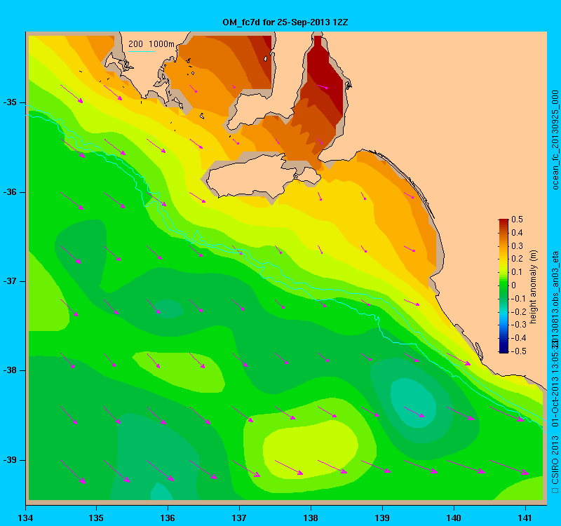Click the -37 latitude axis label

pyautogui.click(x=10, y=281)
